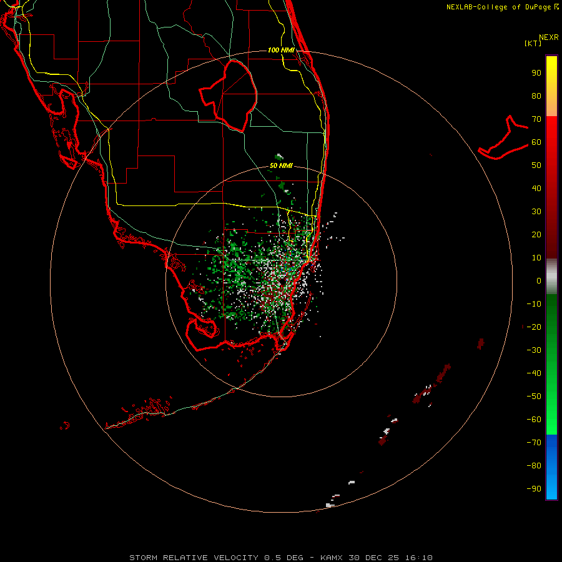Screen dimensions: 562x562
Task: Click the -30 value on the velocity scale
Action: click(534, 350)
